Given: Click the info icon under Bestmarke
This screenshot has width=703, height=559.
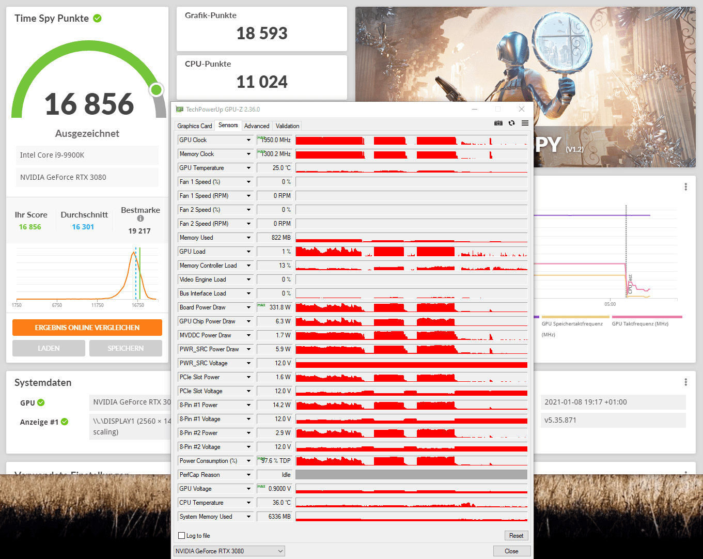Looking at the screenshot, I should point(140,219).
